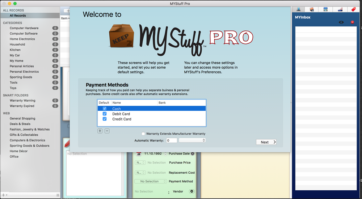Click the Item column header sort arrow
The width and height of the screenshot is (362, 199).
[x=69, y=18]
